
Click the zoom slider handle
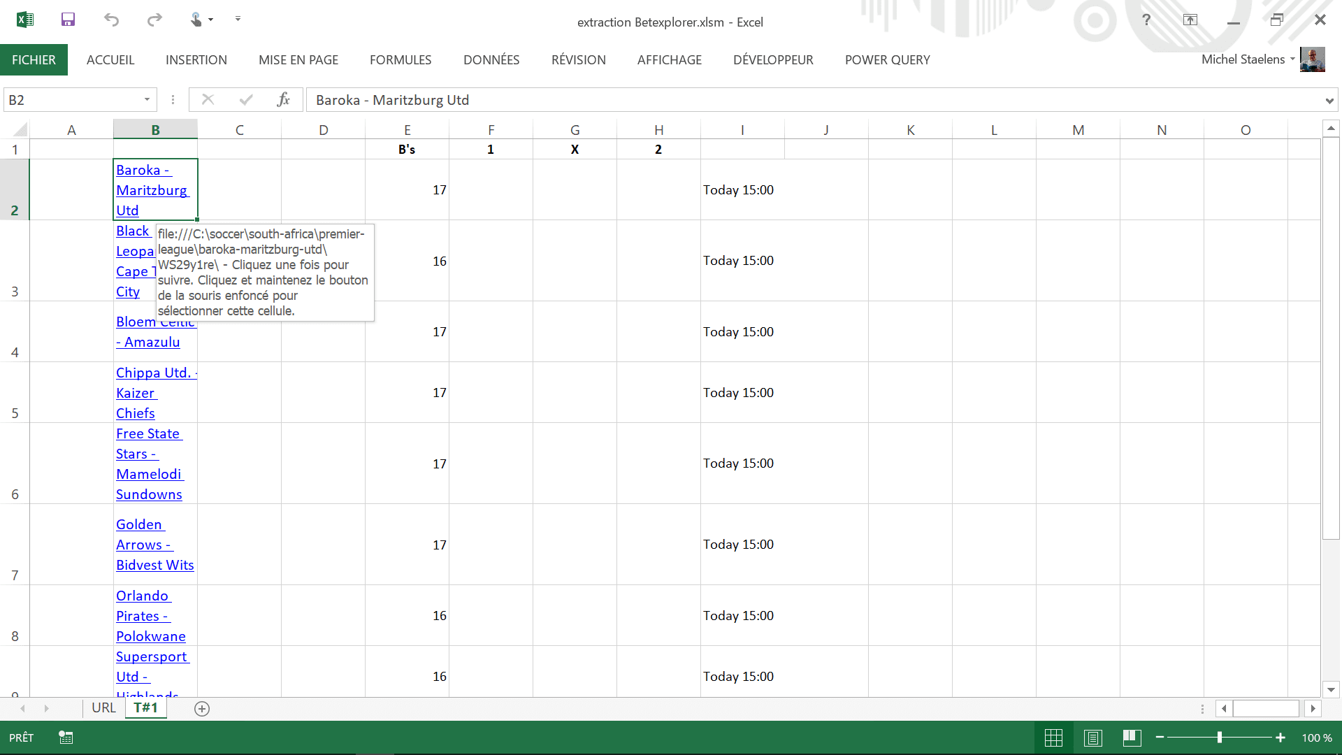pos(1220,738)
